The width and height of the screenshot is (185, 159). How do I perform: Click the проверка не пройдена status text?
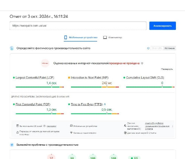[x=124, y=63]
